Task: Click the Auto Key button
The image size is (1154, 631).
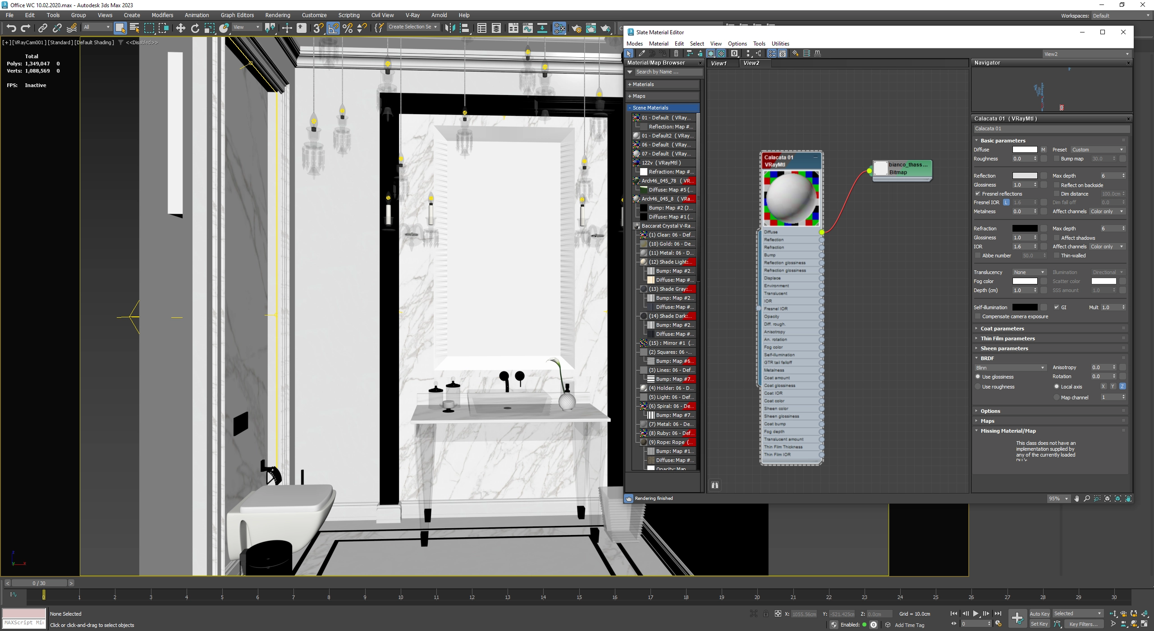Action: [1040, 614]
